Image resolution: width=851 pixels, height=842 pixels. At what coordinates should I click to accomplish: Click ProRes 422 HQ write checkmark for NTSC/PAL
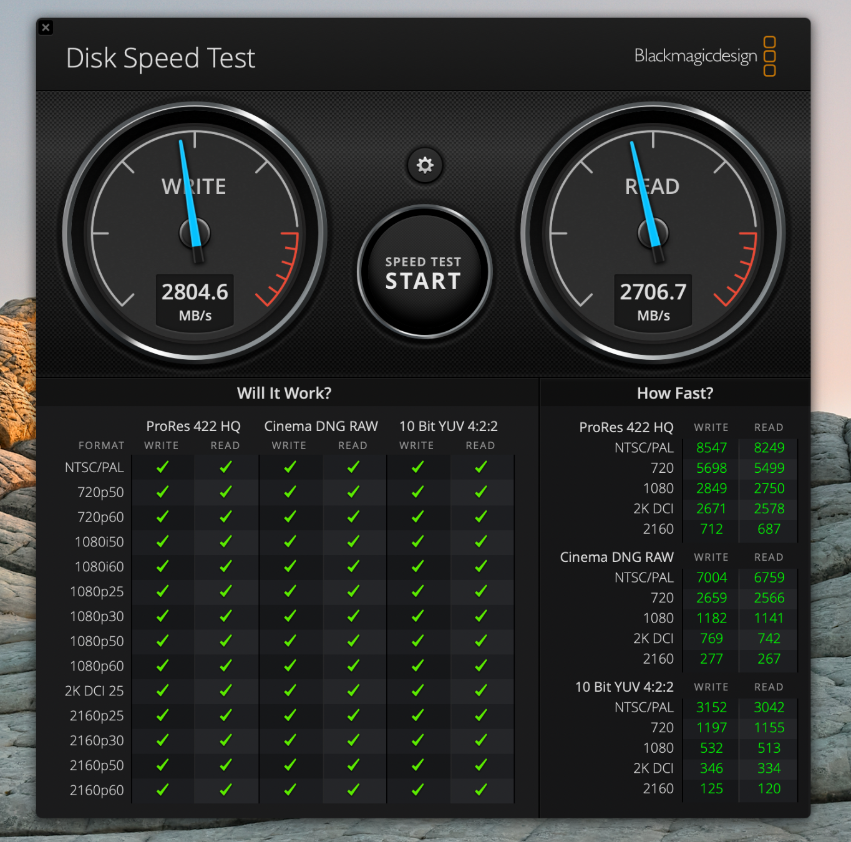coord(162,467)
